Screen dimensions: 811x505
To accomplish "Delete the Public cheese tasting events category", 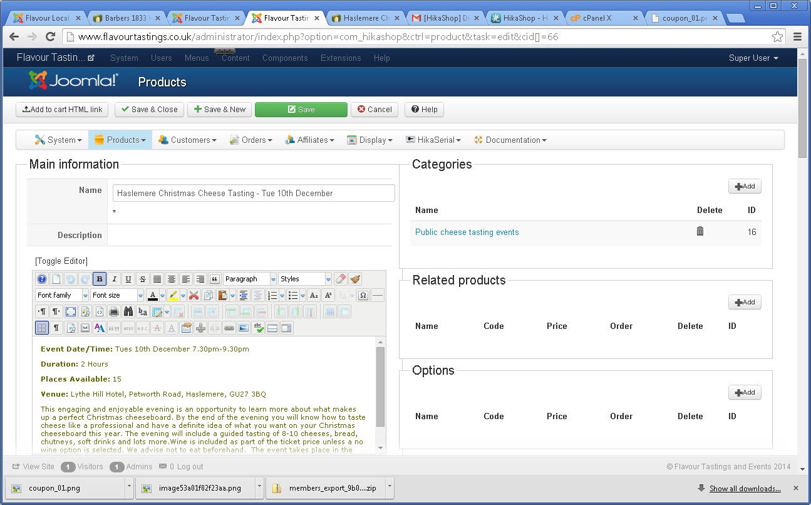I will pyautogui.click(x=700, y=231).
